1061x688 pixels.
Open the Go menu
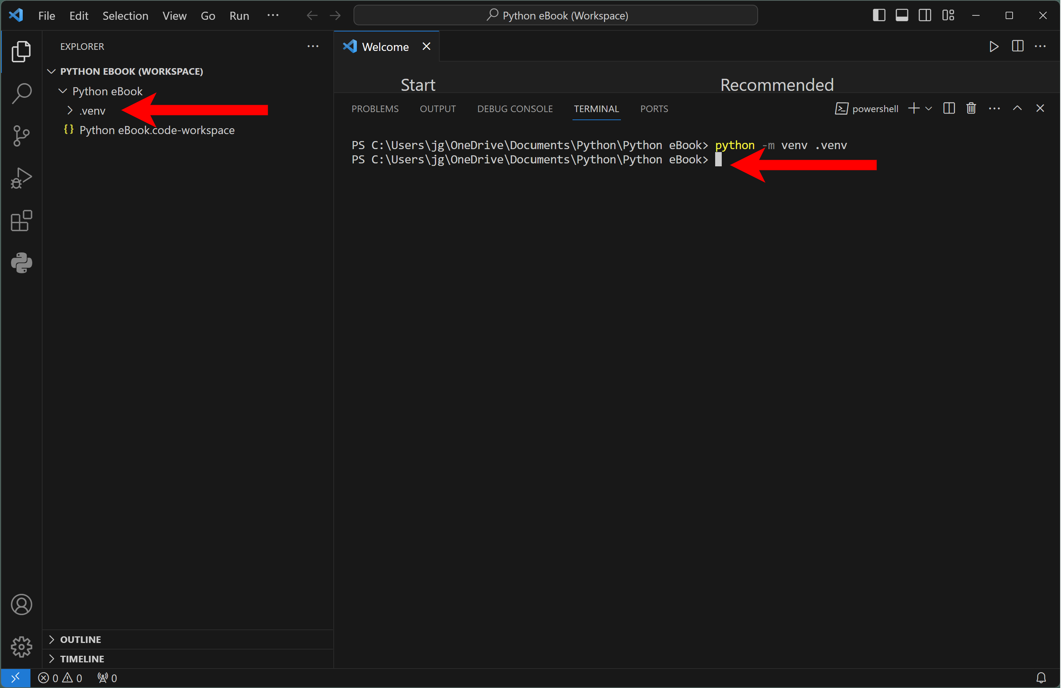pos(208,16)
